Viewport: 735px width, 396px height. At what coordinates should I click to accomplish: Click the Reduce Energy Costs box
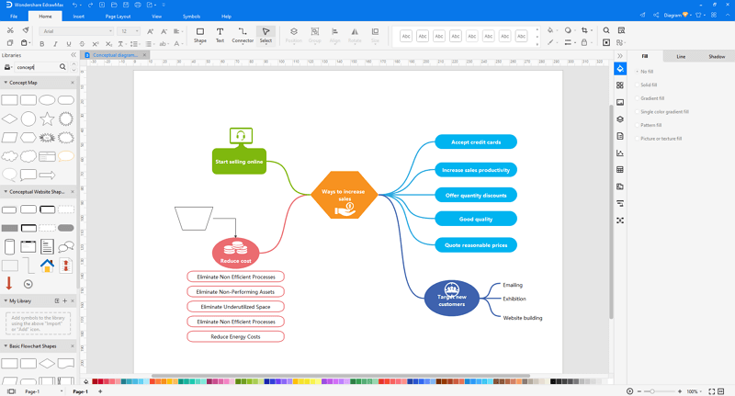click(235, 336)
